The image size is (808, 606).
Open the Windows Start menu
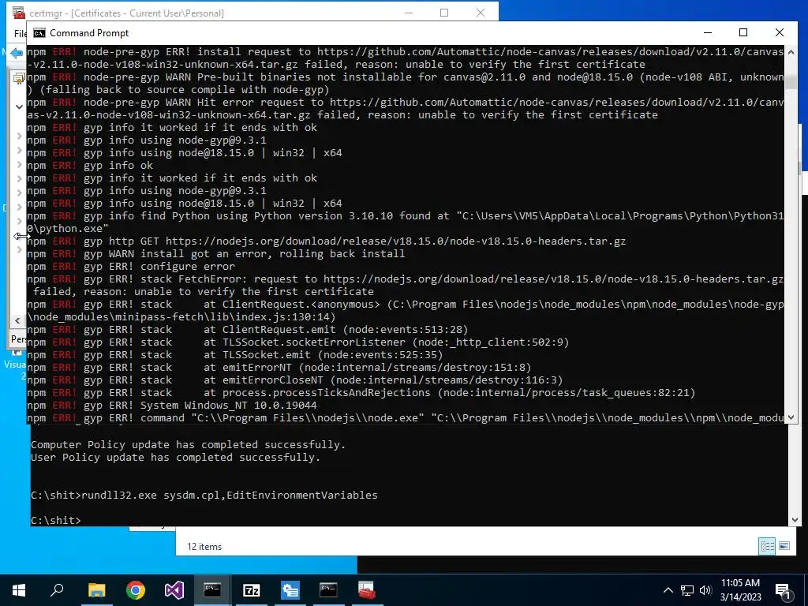pos(19,590)
